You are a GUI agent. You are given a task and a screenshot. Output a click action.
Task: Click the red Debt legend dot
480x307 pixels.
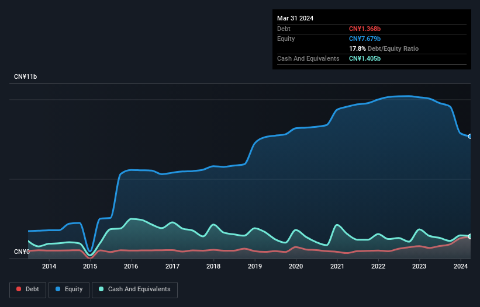19,289
